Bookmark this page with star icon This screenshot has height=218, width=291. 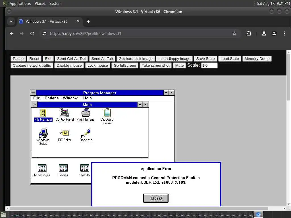point(234,33)
